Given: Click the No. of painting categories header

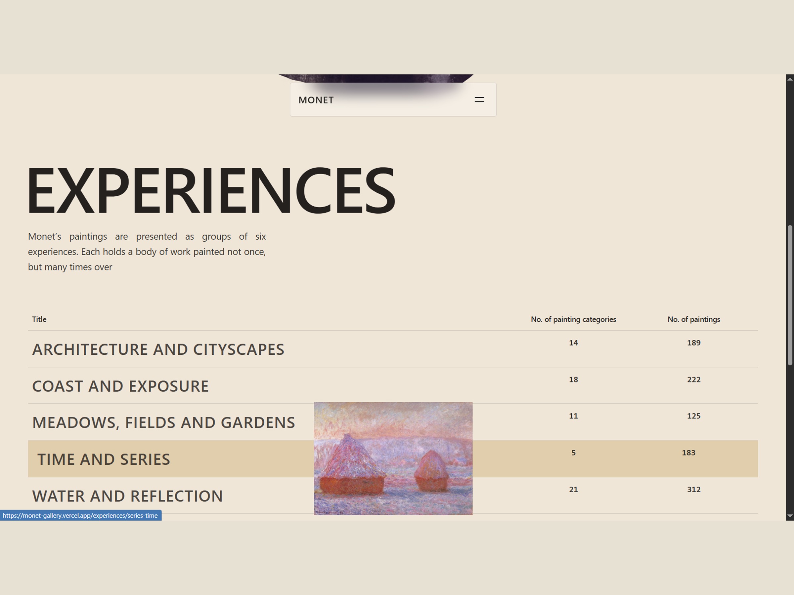Looking at the screenshot, I should (573, 319).
